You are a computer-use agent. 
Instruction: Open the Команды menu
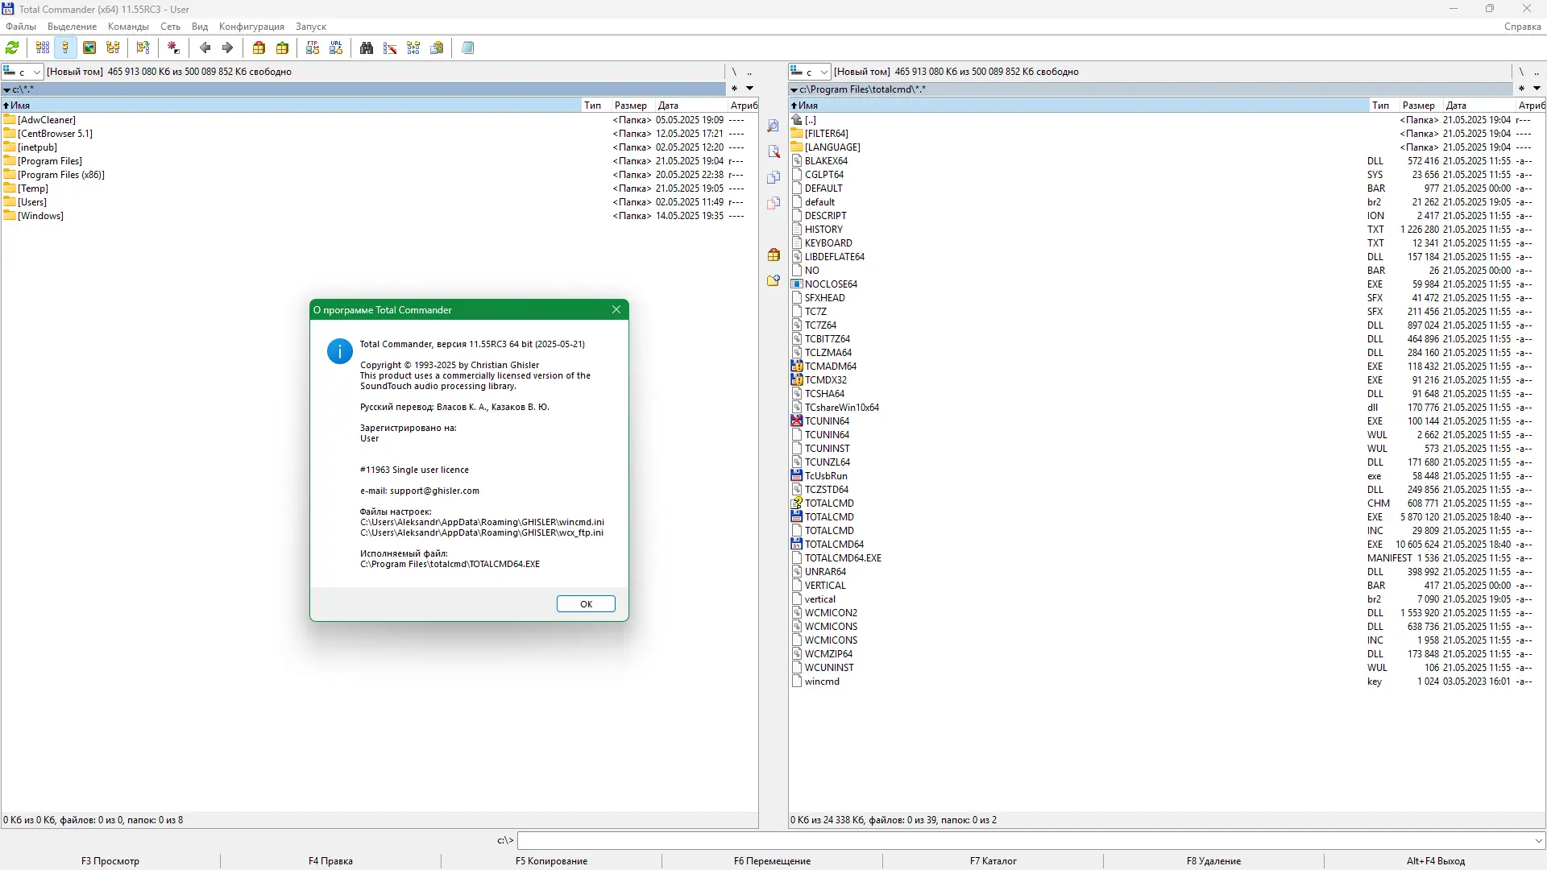pos(128,27)
